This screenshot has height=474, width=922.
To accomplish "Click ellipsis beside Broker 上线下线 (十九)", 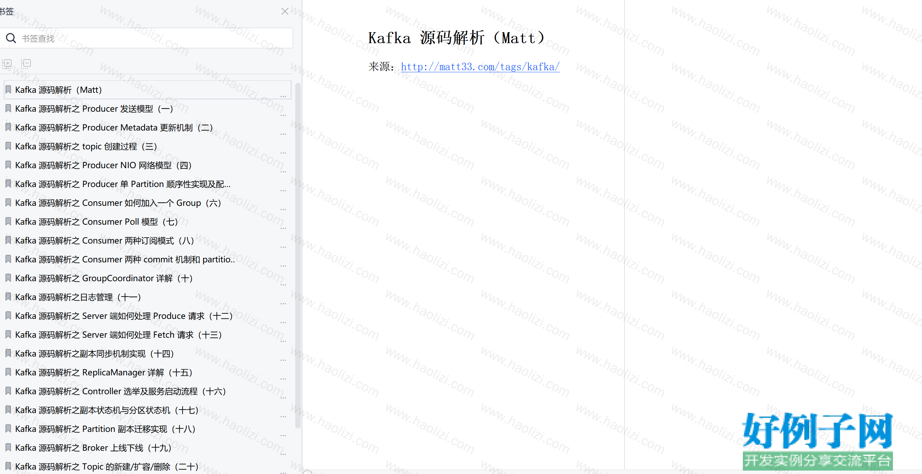I will (283, 454).
